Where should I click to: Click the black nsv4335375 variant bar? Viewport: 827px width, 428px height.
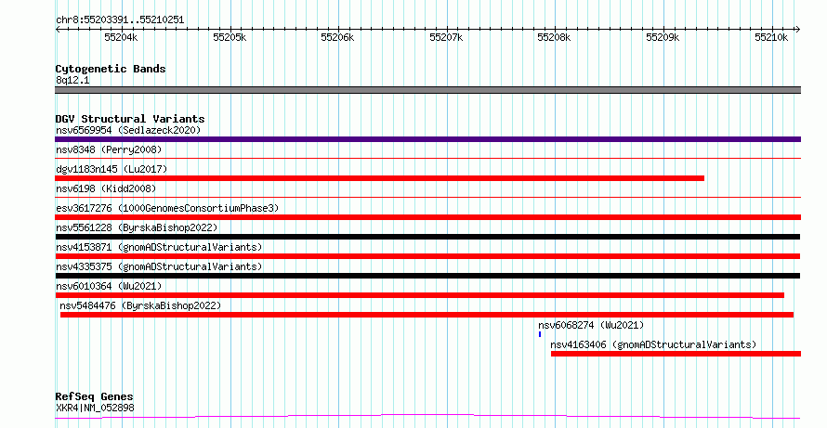(427, 276)
